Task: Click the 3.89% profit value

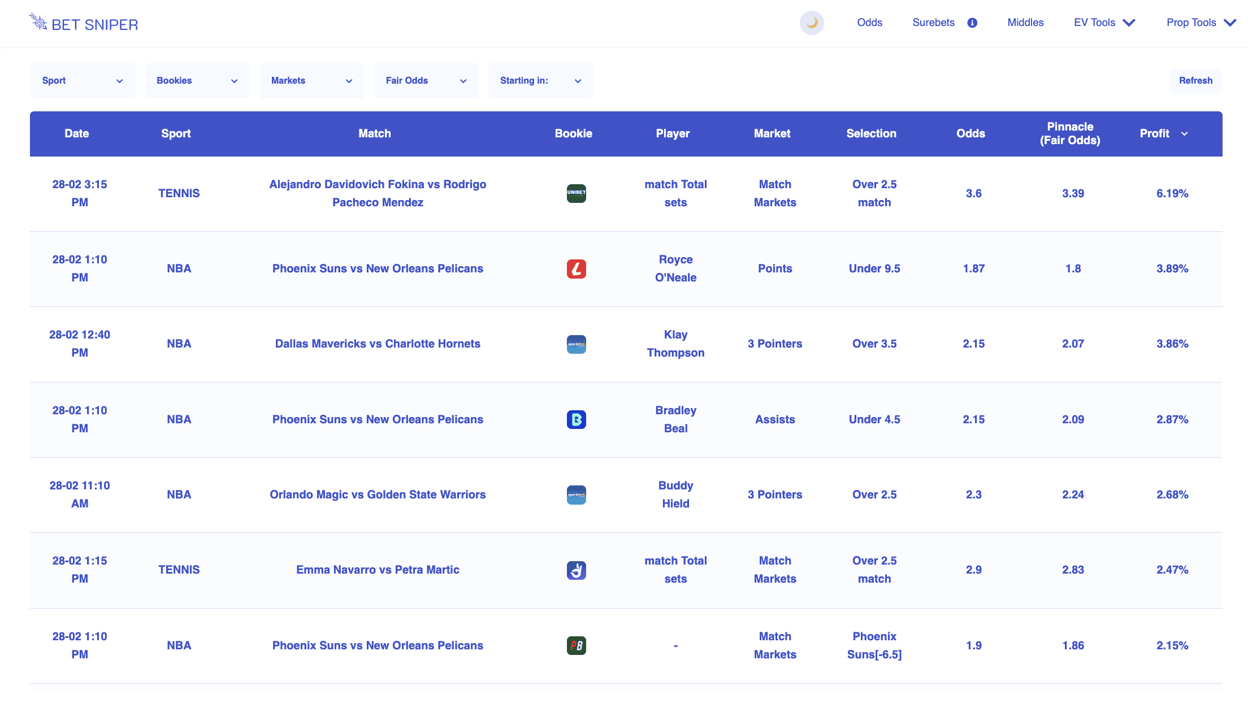Action: coord(1172,268)
